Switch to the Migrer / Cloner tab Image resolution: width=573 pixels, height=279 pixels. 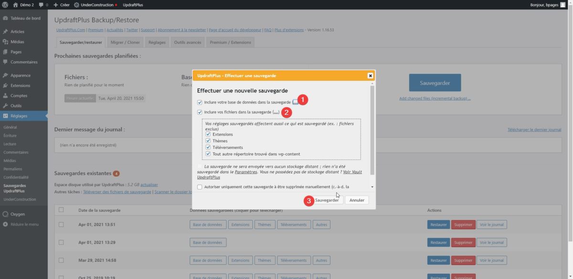tap(125, 42)
